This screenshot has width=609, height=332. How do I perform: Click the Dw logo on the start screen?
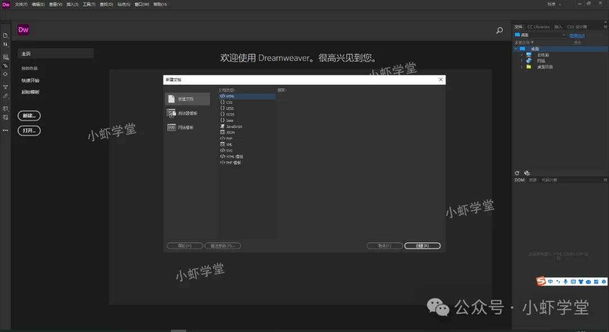click(x=23, y=30)
